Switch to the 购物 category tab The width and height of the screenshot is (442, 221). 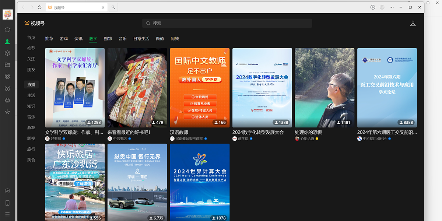coord(108,39)
